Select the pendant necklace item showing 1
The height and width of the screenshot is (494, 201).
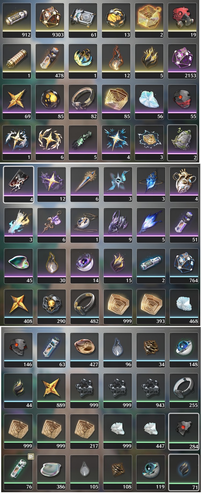tap(84, 225)
